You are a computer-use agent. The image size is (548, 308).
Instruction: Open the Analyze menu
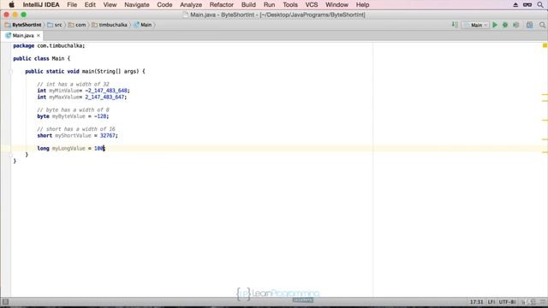191,5
